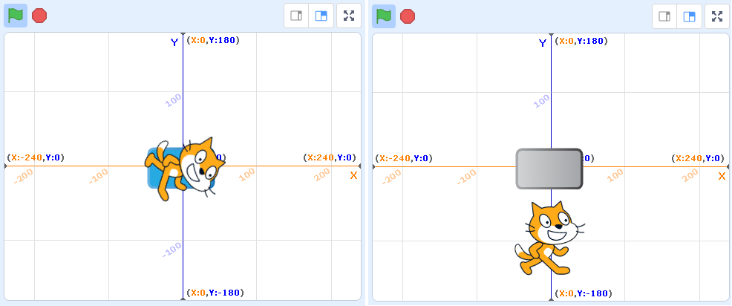Click the gray button sprite on right stage
This screenshot has height=306, width=732.
[x=549, y=169]
